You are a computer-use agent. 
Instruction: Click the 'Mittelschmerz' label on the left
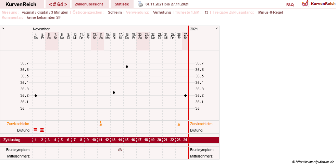coord(18,156)
